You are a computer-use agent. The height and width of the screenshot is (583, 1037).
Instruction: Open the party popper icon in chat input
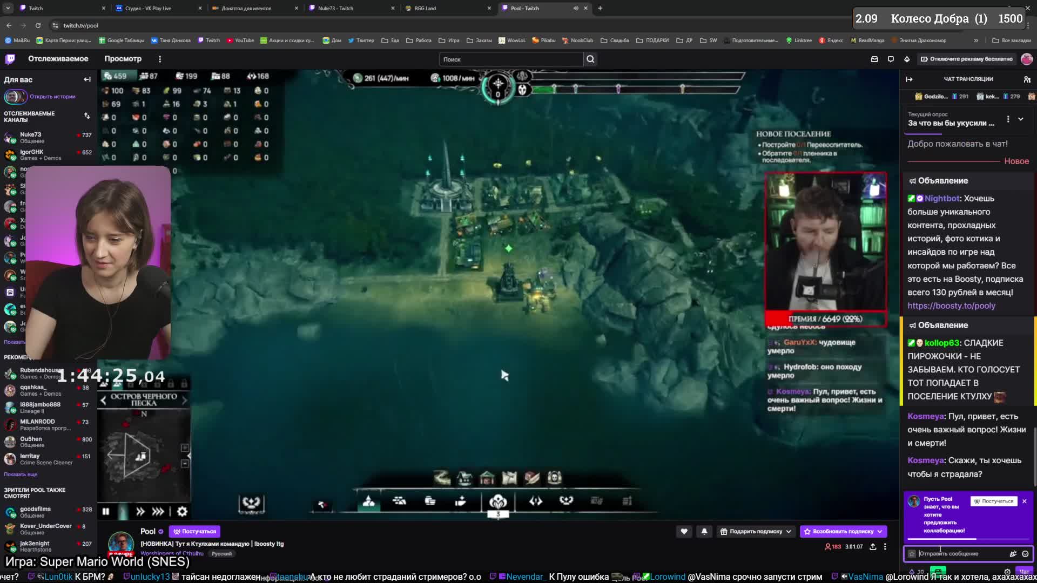(1013, 554)
